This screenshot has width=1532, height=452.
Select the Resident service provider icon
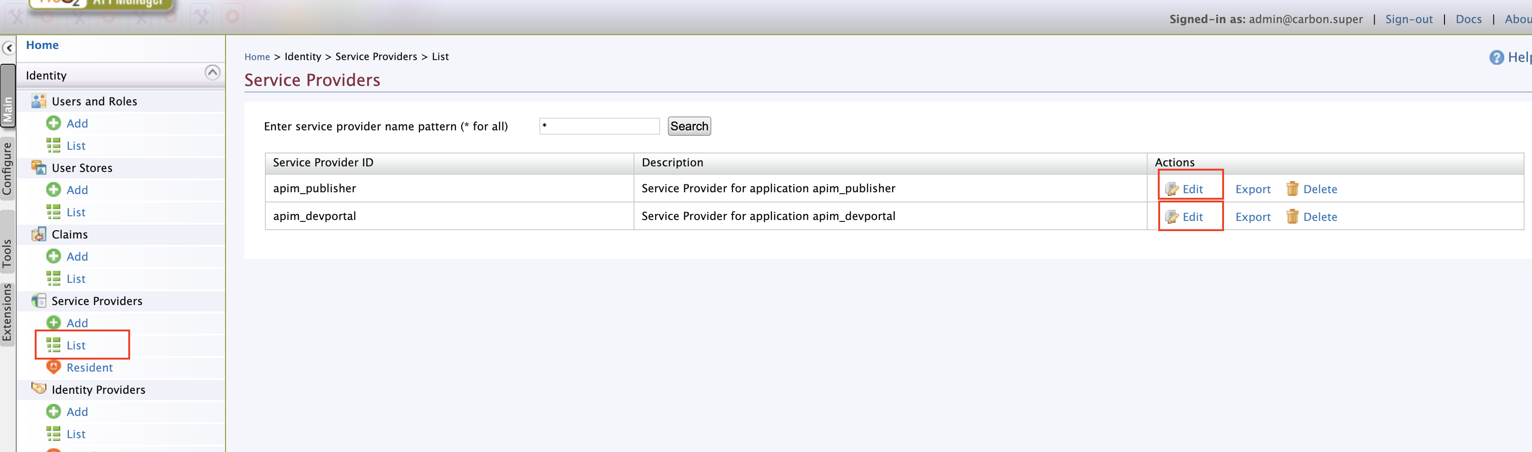tap(54, 367)
